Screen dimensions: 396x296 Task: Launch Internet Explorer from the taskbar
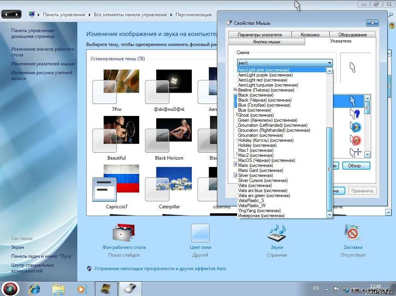tap(34, 289)
